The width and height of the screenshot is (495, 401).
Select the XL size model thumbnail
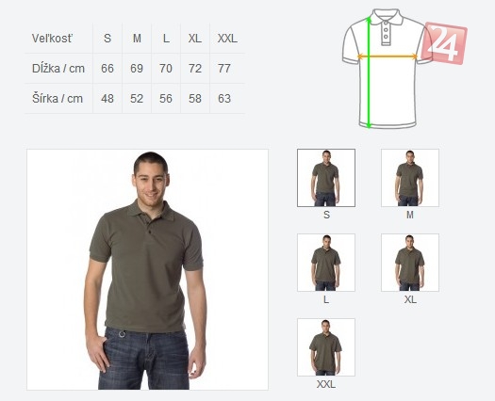point(410,263)
